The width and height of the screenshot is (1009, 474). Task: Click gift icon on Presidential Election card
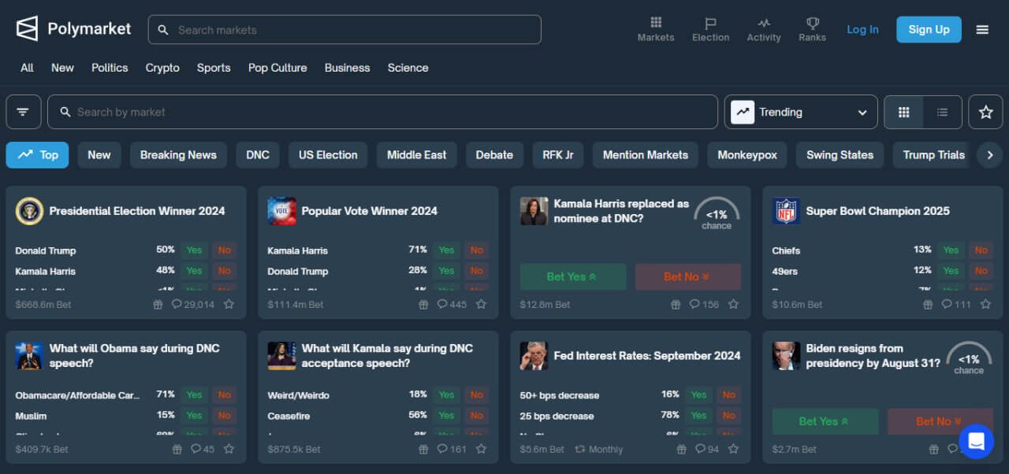158,304
